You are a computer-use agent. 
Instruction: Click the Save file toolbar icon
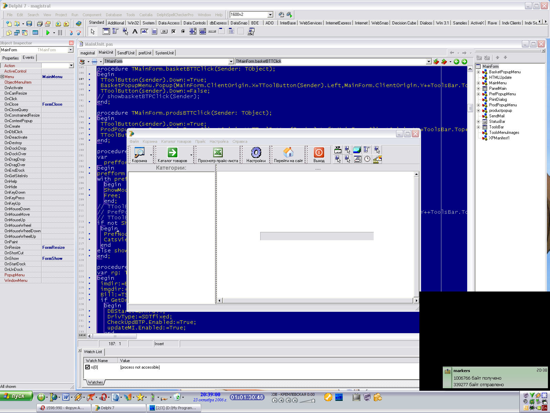point(29,24)
